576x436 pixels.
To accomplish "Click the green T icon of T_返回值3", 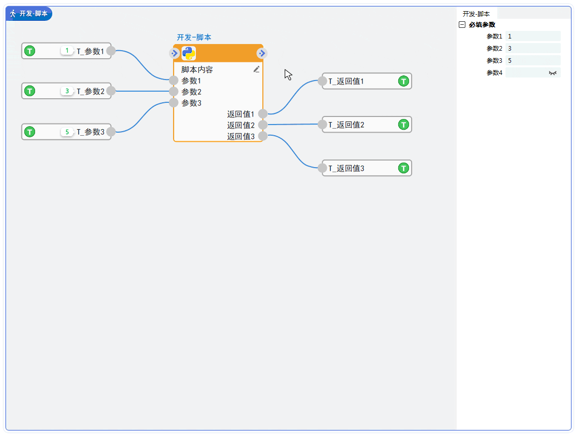I will click(403, 168).
